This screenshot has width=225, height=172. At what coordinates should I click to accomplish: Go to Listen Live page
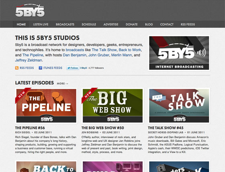(x=41, y=24)
